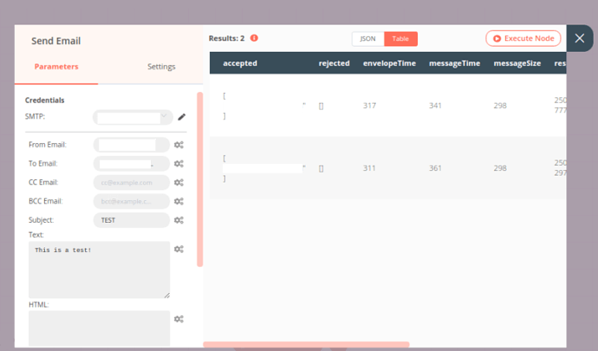
Task: Open gear options for From Email
Action: point(179,145)
